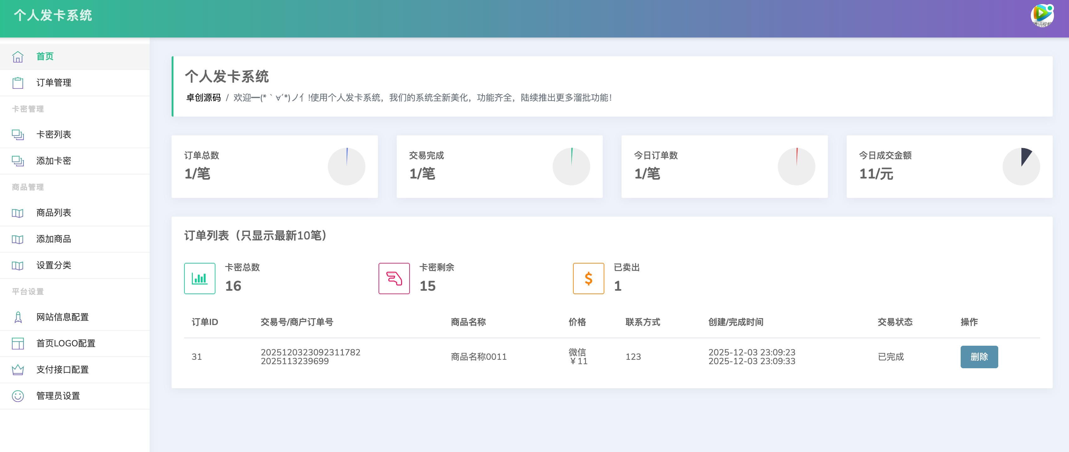This screenshot has width=1069, height=452.
Task: Click the 今日订单数 pie chart
Action: pos(796,167)
